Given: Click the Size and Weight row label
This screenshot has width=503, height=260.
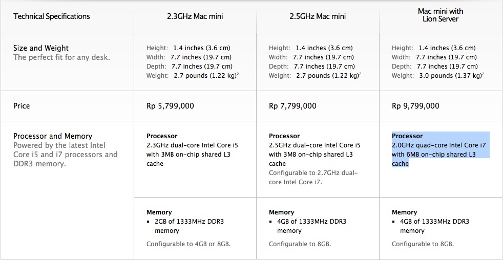Looking at the screenshot, I should tap(41, 48).
